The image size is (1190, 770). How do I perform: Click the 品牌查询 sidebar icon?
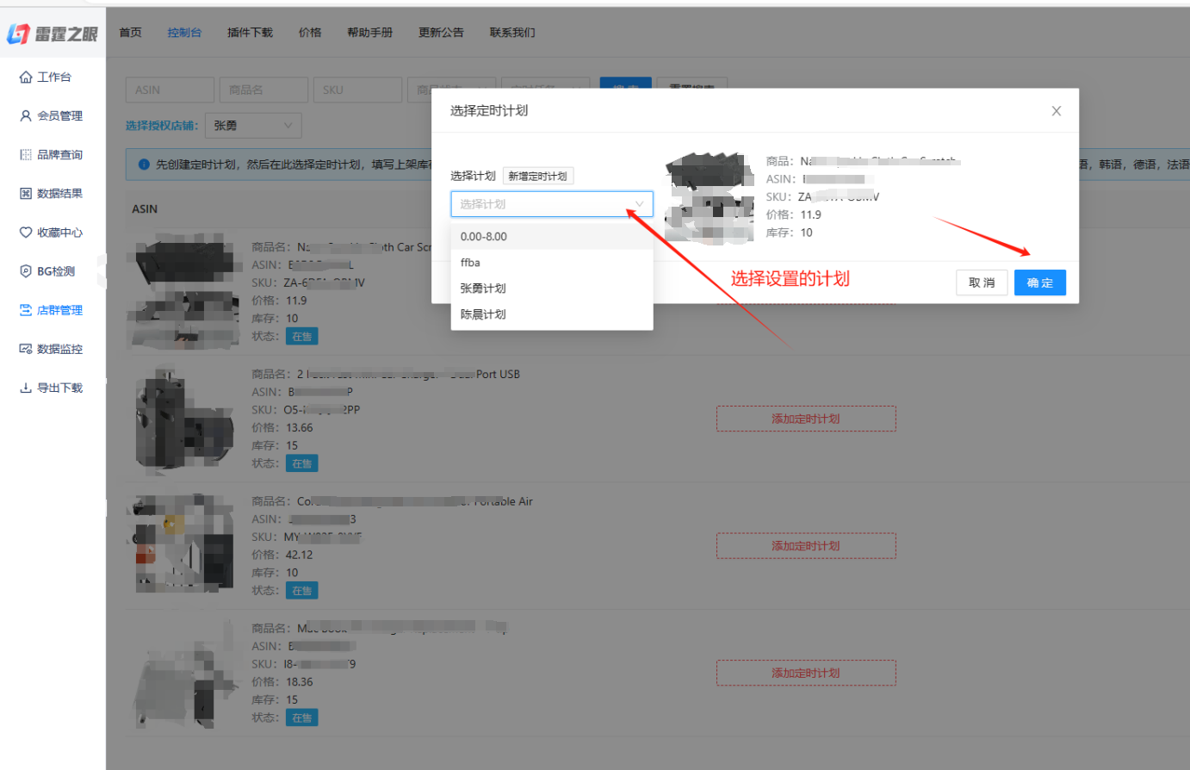click(x=26, y=155)
